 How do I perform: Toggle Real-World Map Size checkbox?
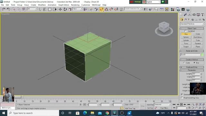(182, 98)
